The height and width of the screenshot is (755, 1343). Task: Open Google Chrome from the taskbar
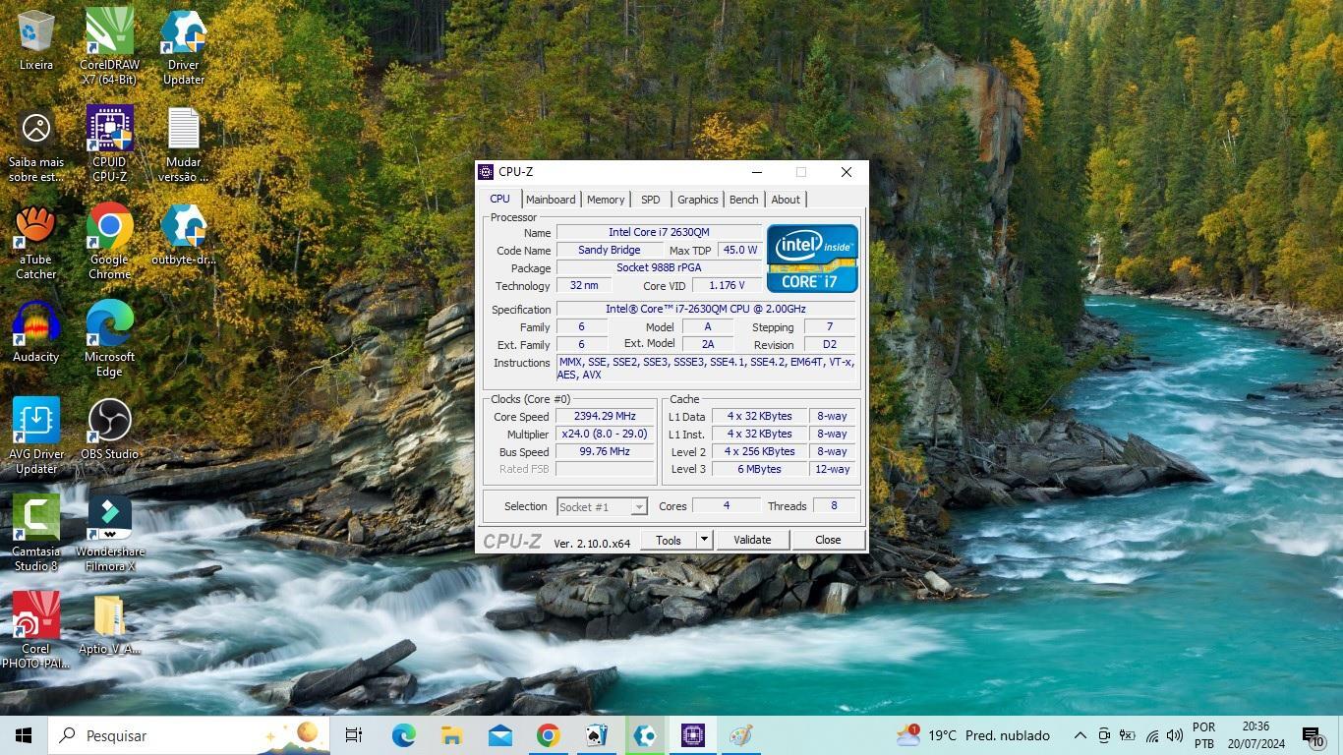[548, 735]
